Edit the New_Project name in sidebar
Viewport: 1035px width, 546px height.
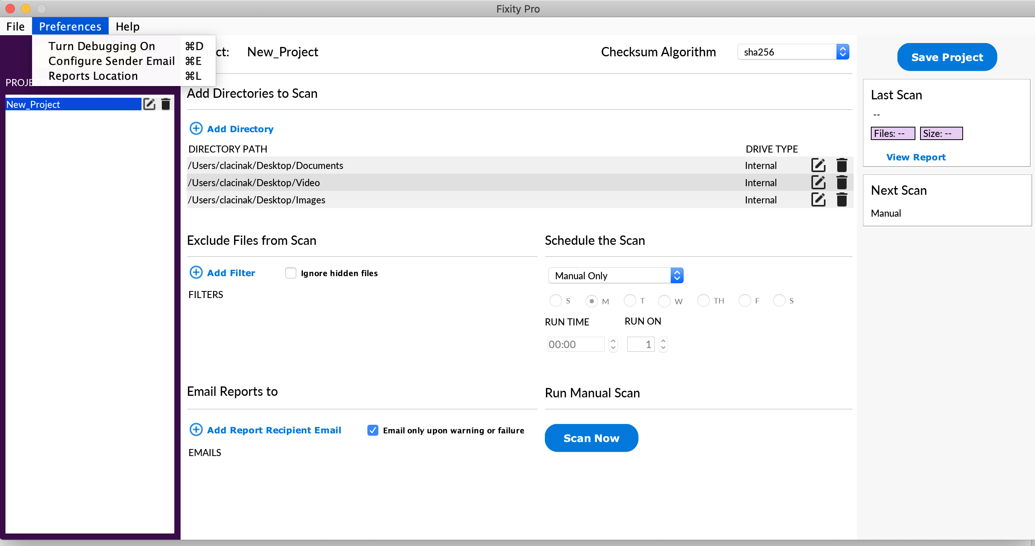(x=149, y=104)
